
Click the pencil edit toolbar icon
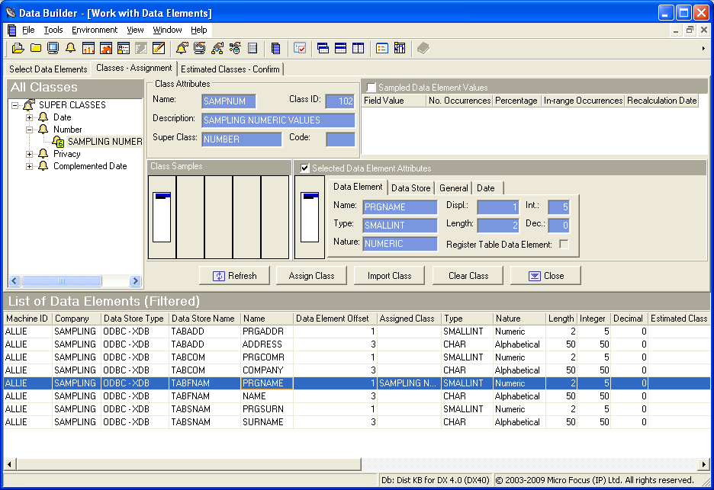(159, 48)
